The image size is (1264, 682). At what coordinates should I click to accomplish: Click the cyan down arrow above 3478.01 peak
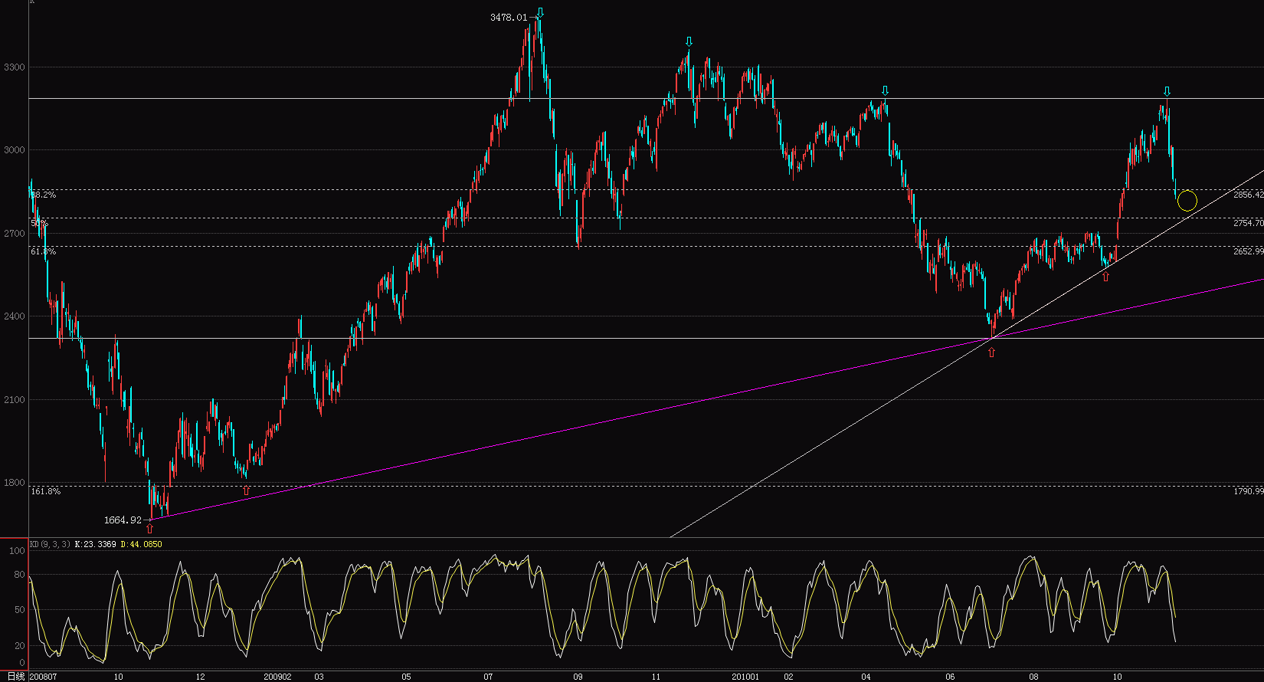540,12
